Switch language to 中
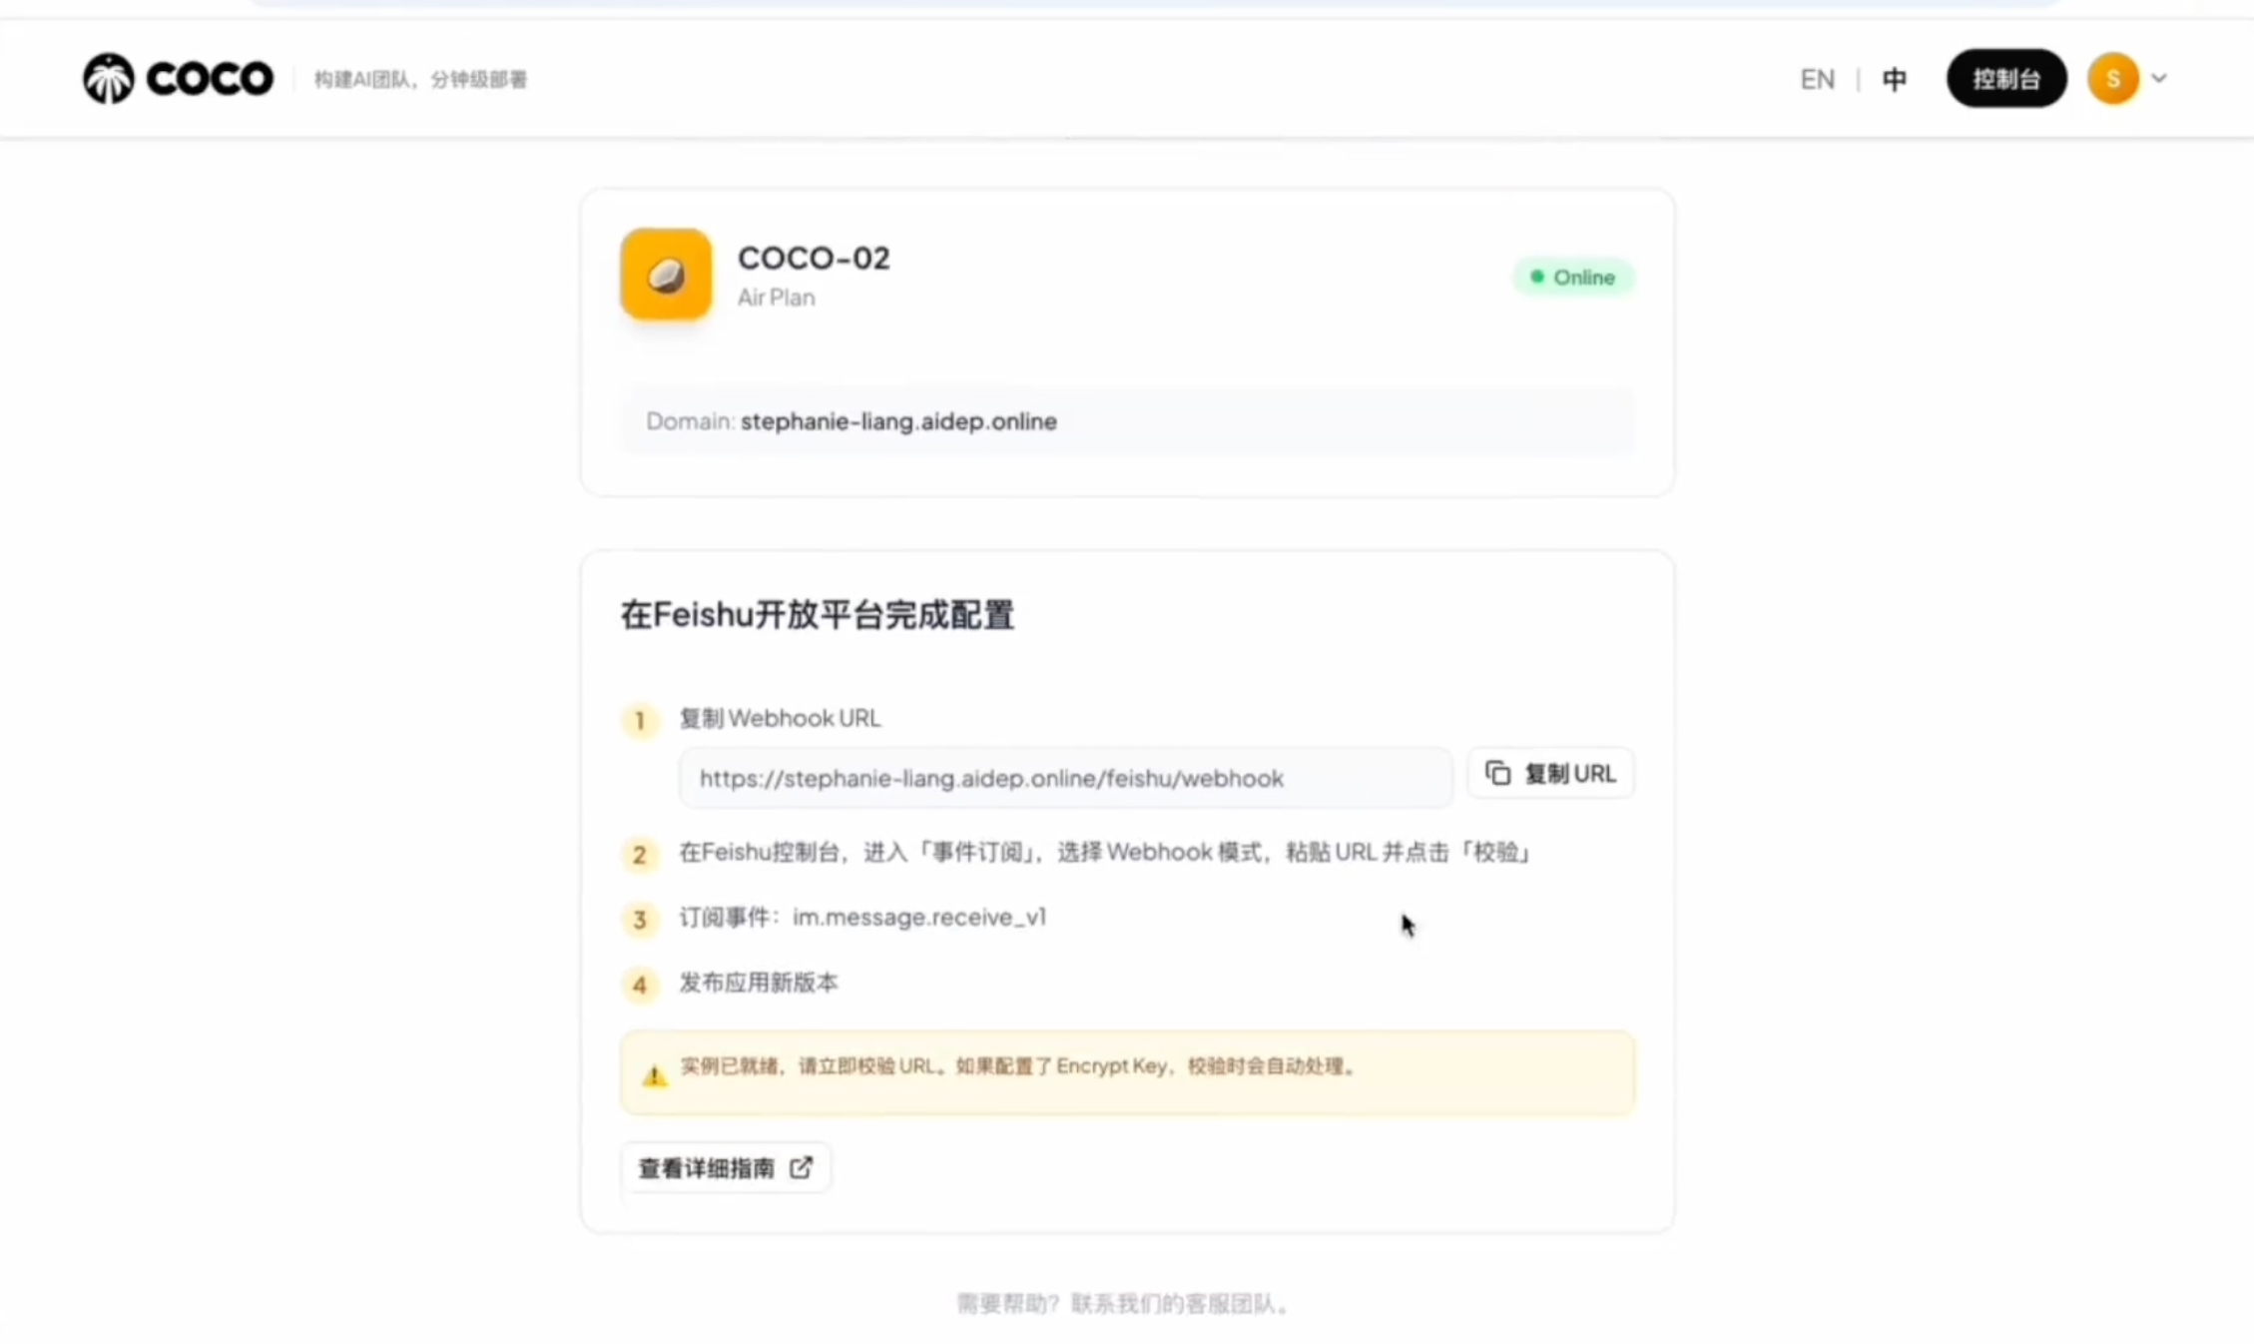The height and width of the screenshot is (1344, 2254). tap(1894, 78)
